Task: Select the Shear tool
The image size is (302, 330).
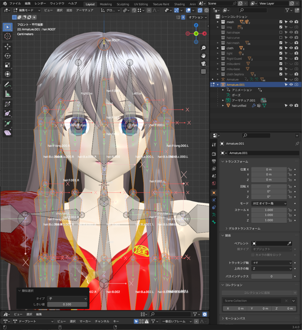Action: [x=8, y=133]
